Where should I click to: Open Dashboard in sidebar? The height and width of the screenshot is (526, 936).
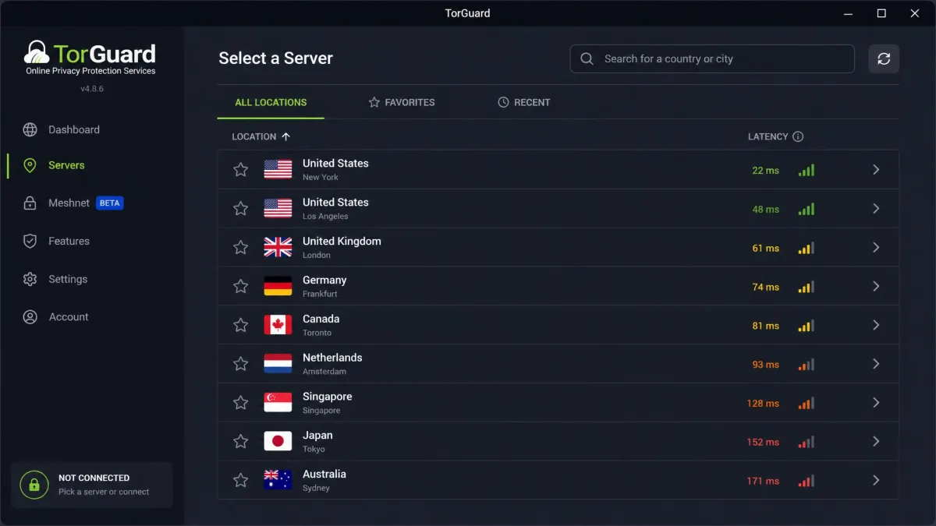pyautogui.click(x=62, y=129)
